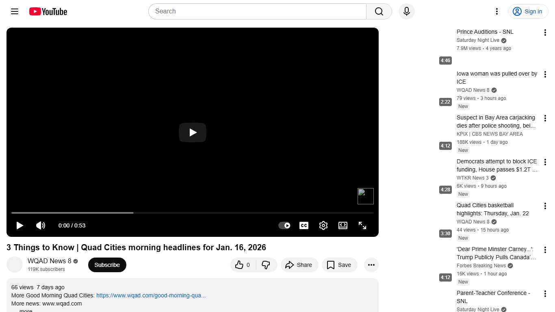Expand the video description with more

point(25,310)
